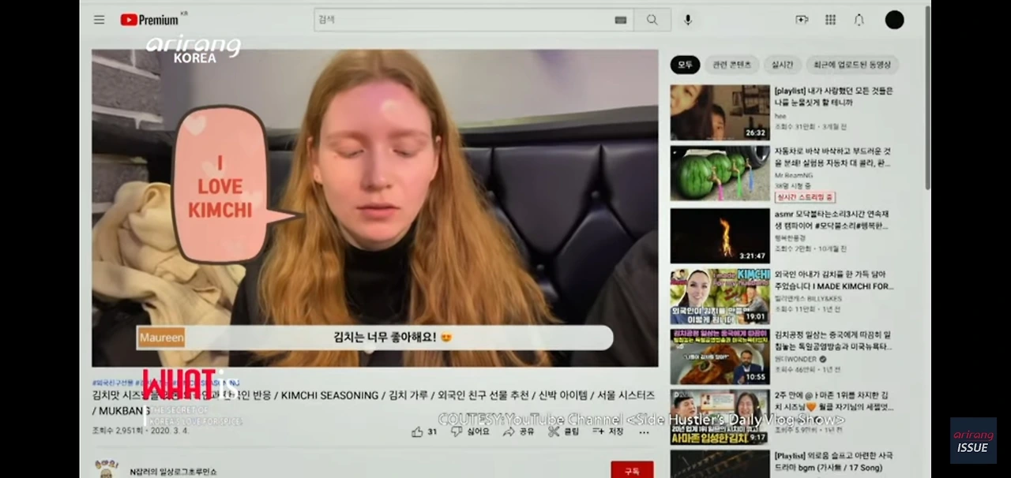
Task: Open the notifications bell
Action: 859,20
